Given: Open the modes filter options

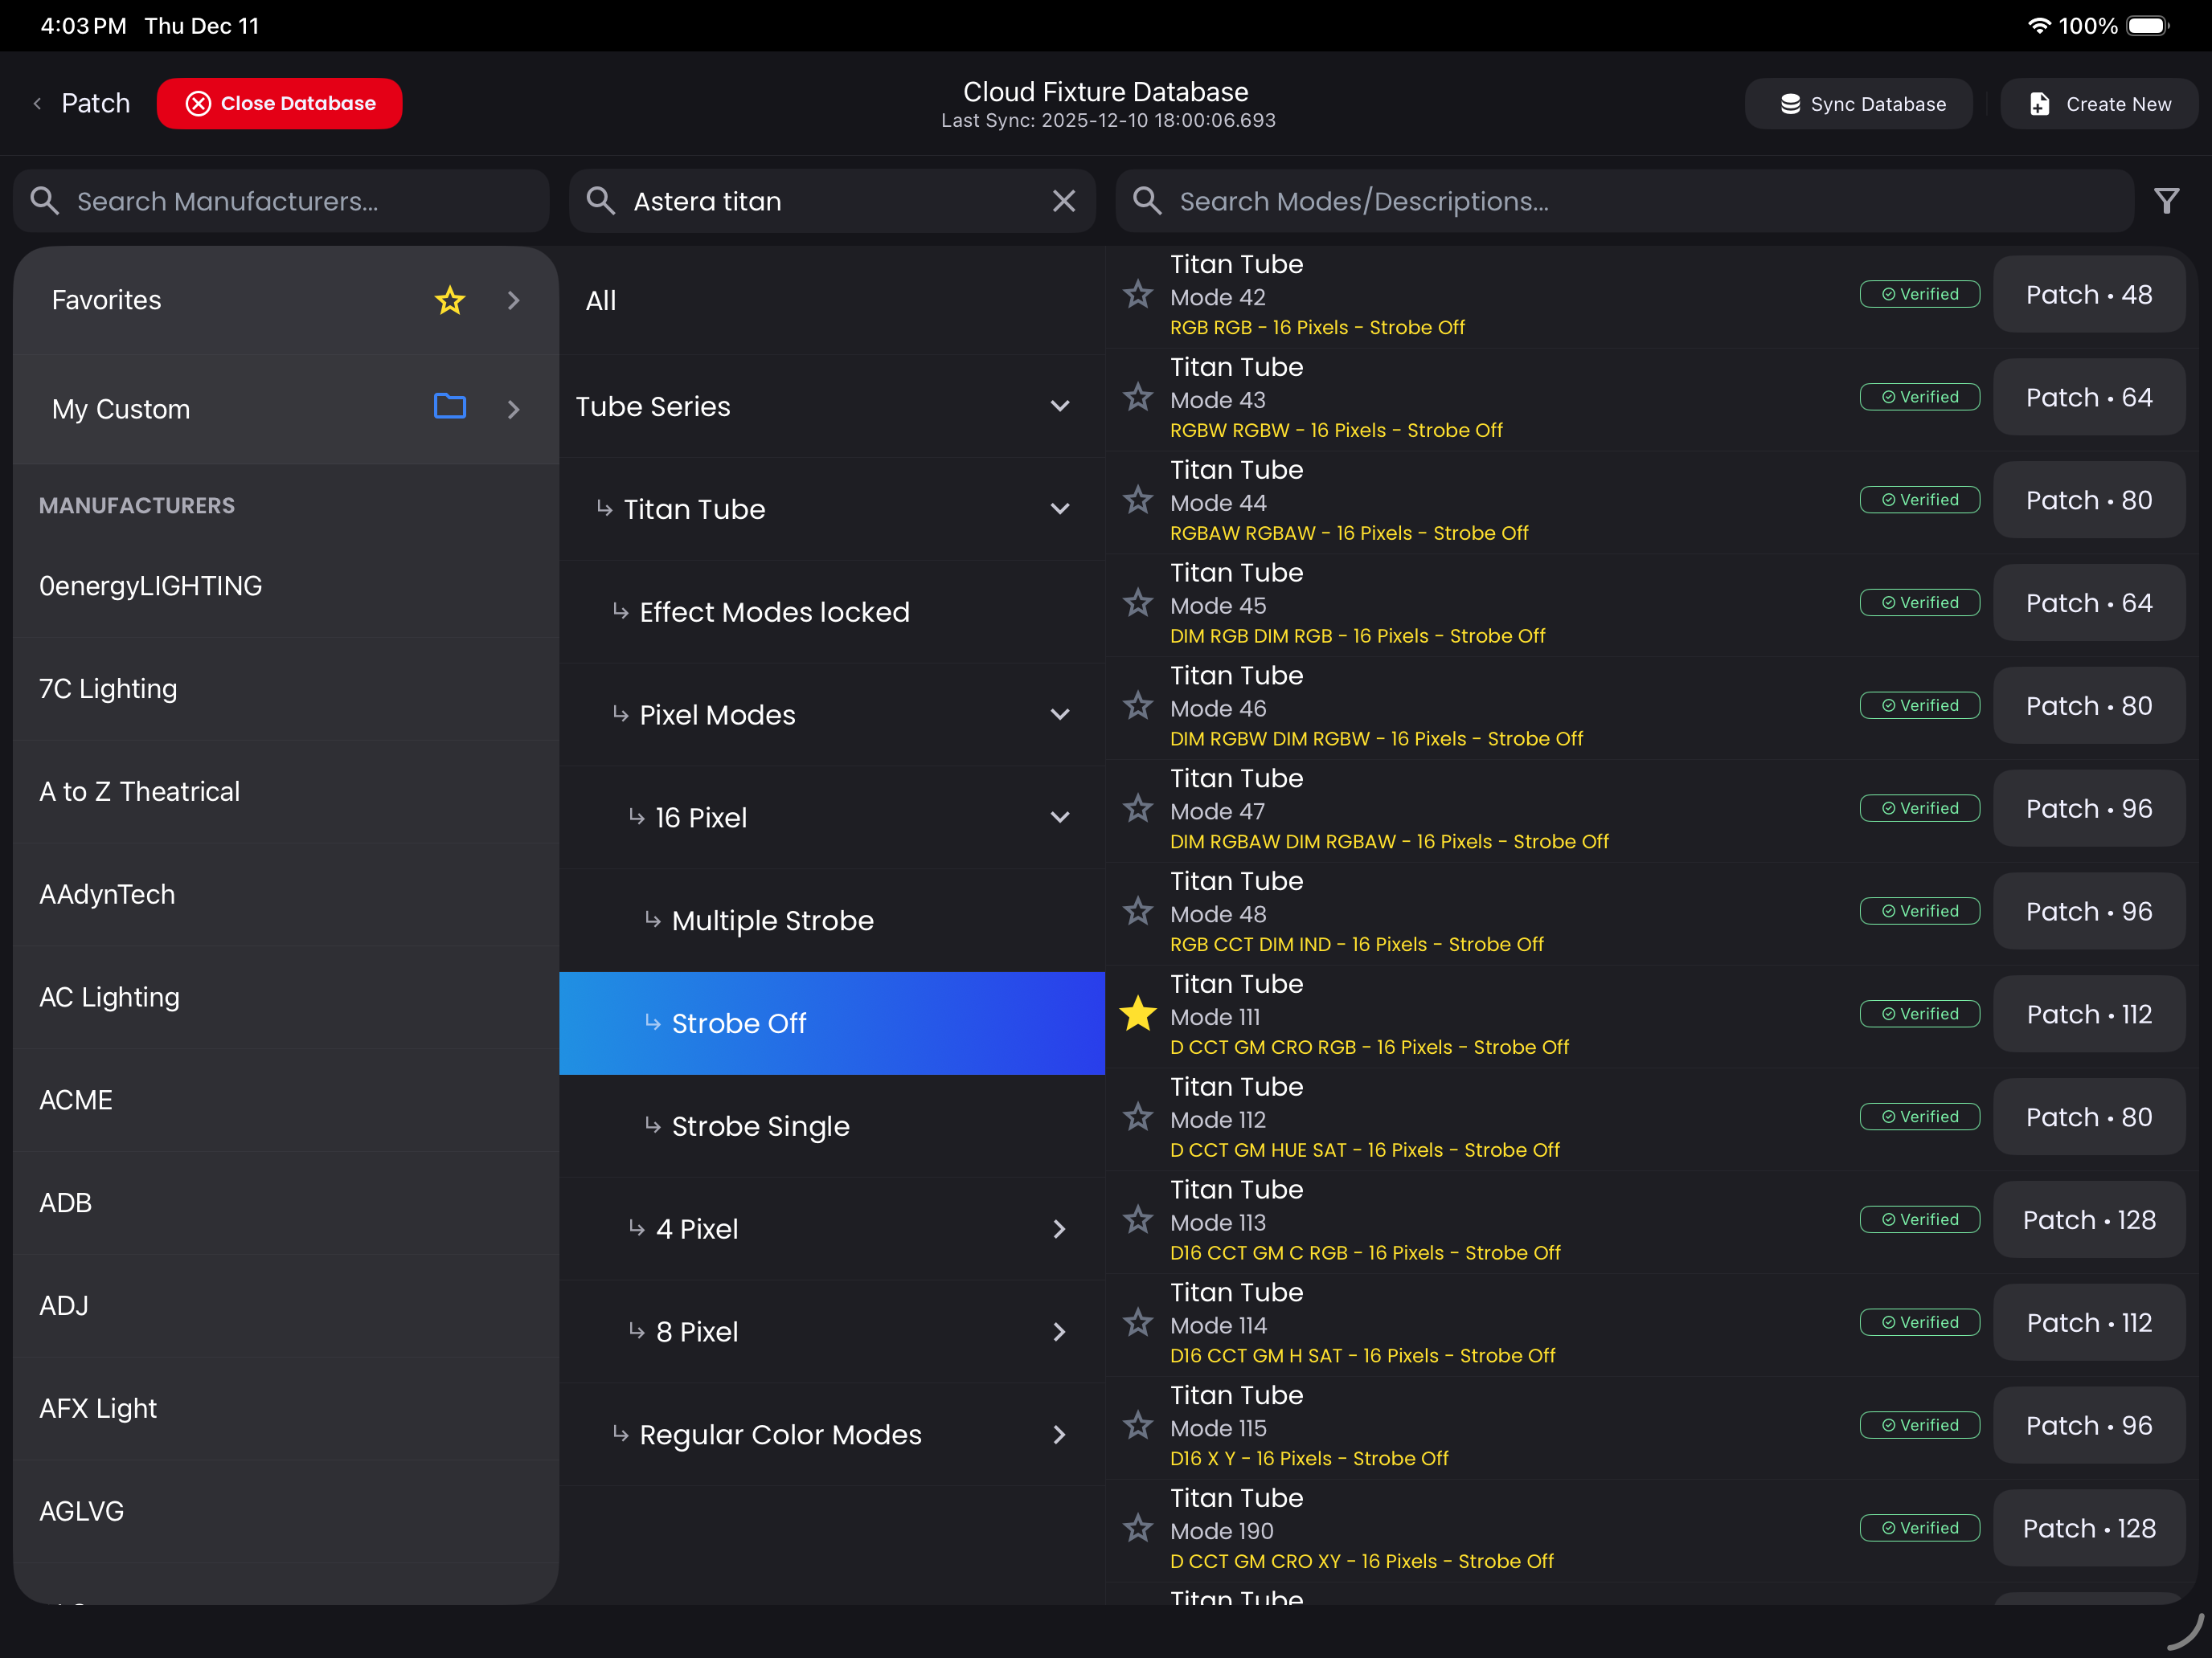Looking at the screenshot, I should pos(2166,201).
